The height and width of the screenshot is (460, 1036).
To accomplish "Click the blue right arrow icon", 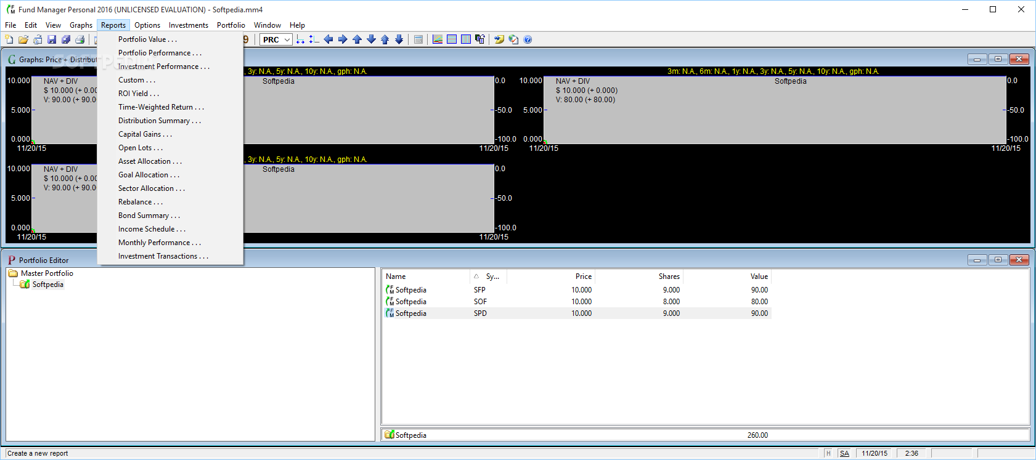I will (x=343, y=39).
